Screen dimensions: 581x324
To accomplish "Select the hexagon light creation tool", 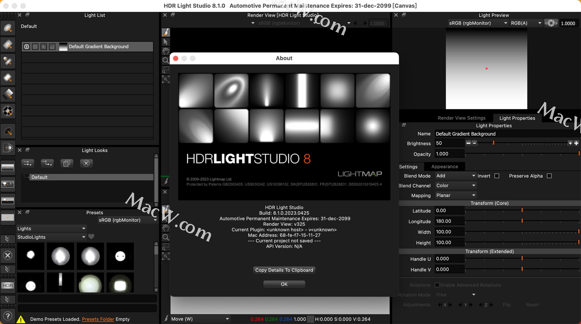I will pos(8,78).
